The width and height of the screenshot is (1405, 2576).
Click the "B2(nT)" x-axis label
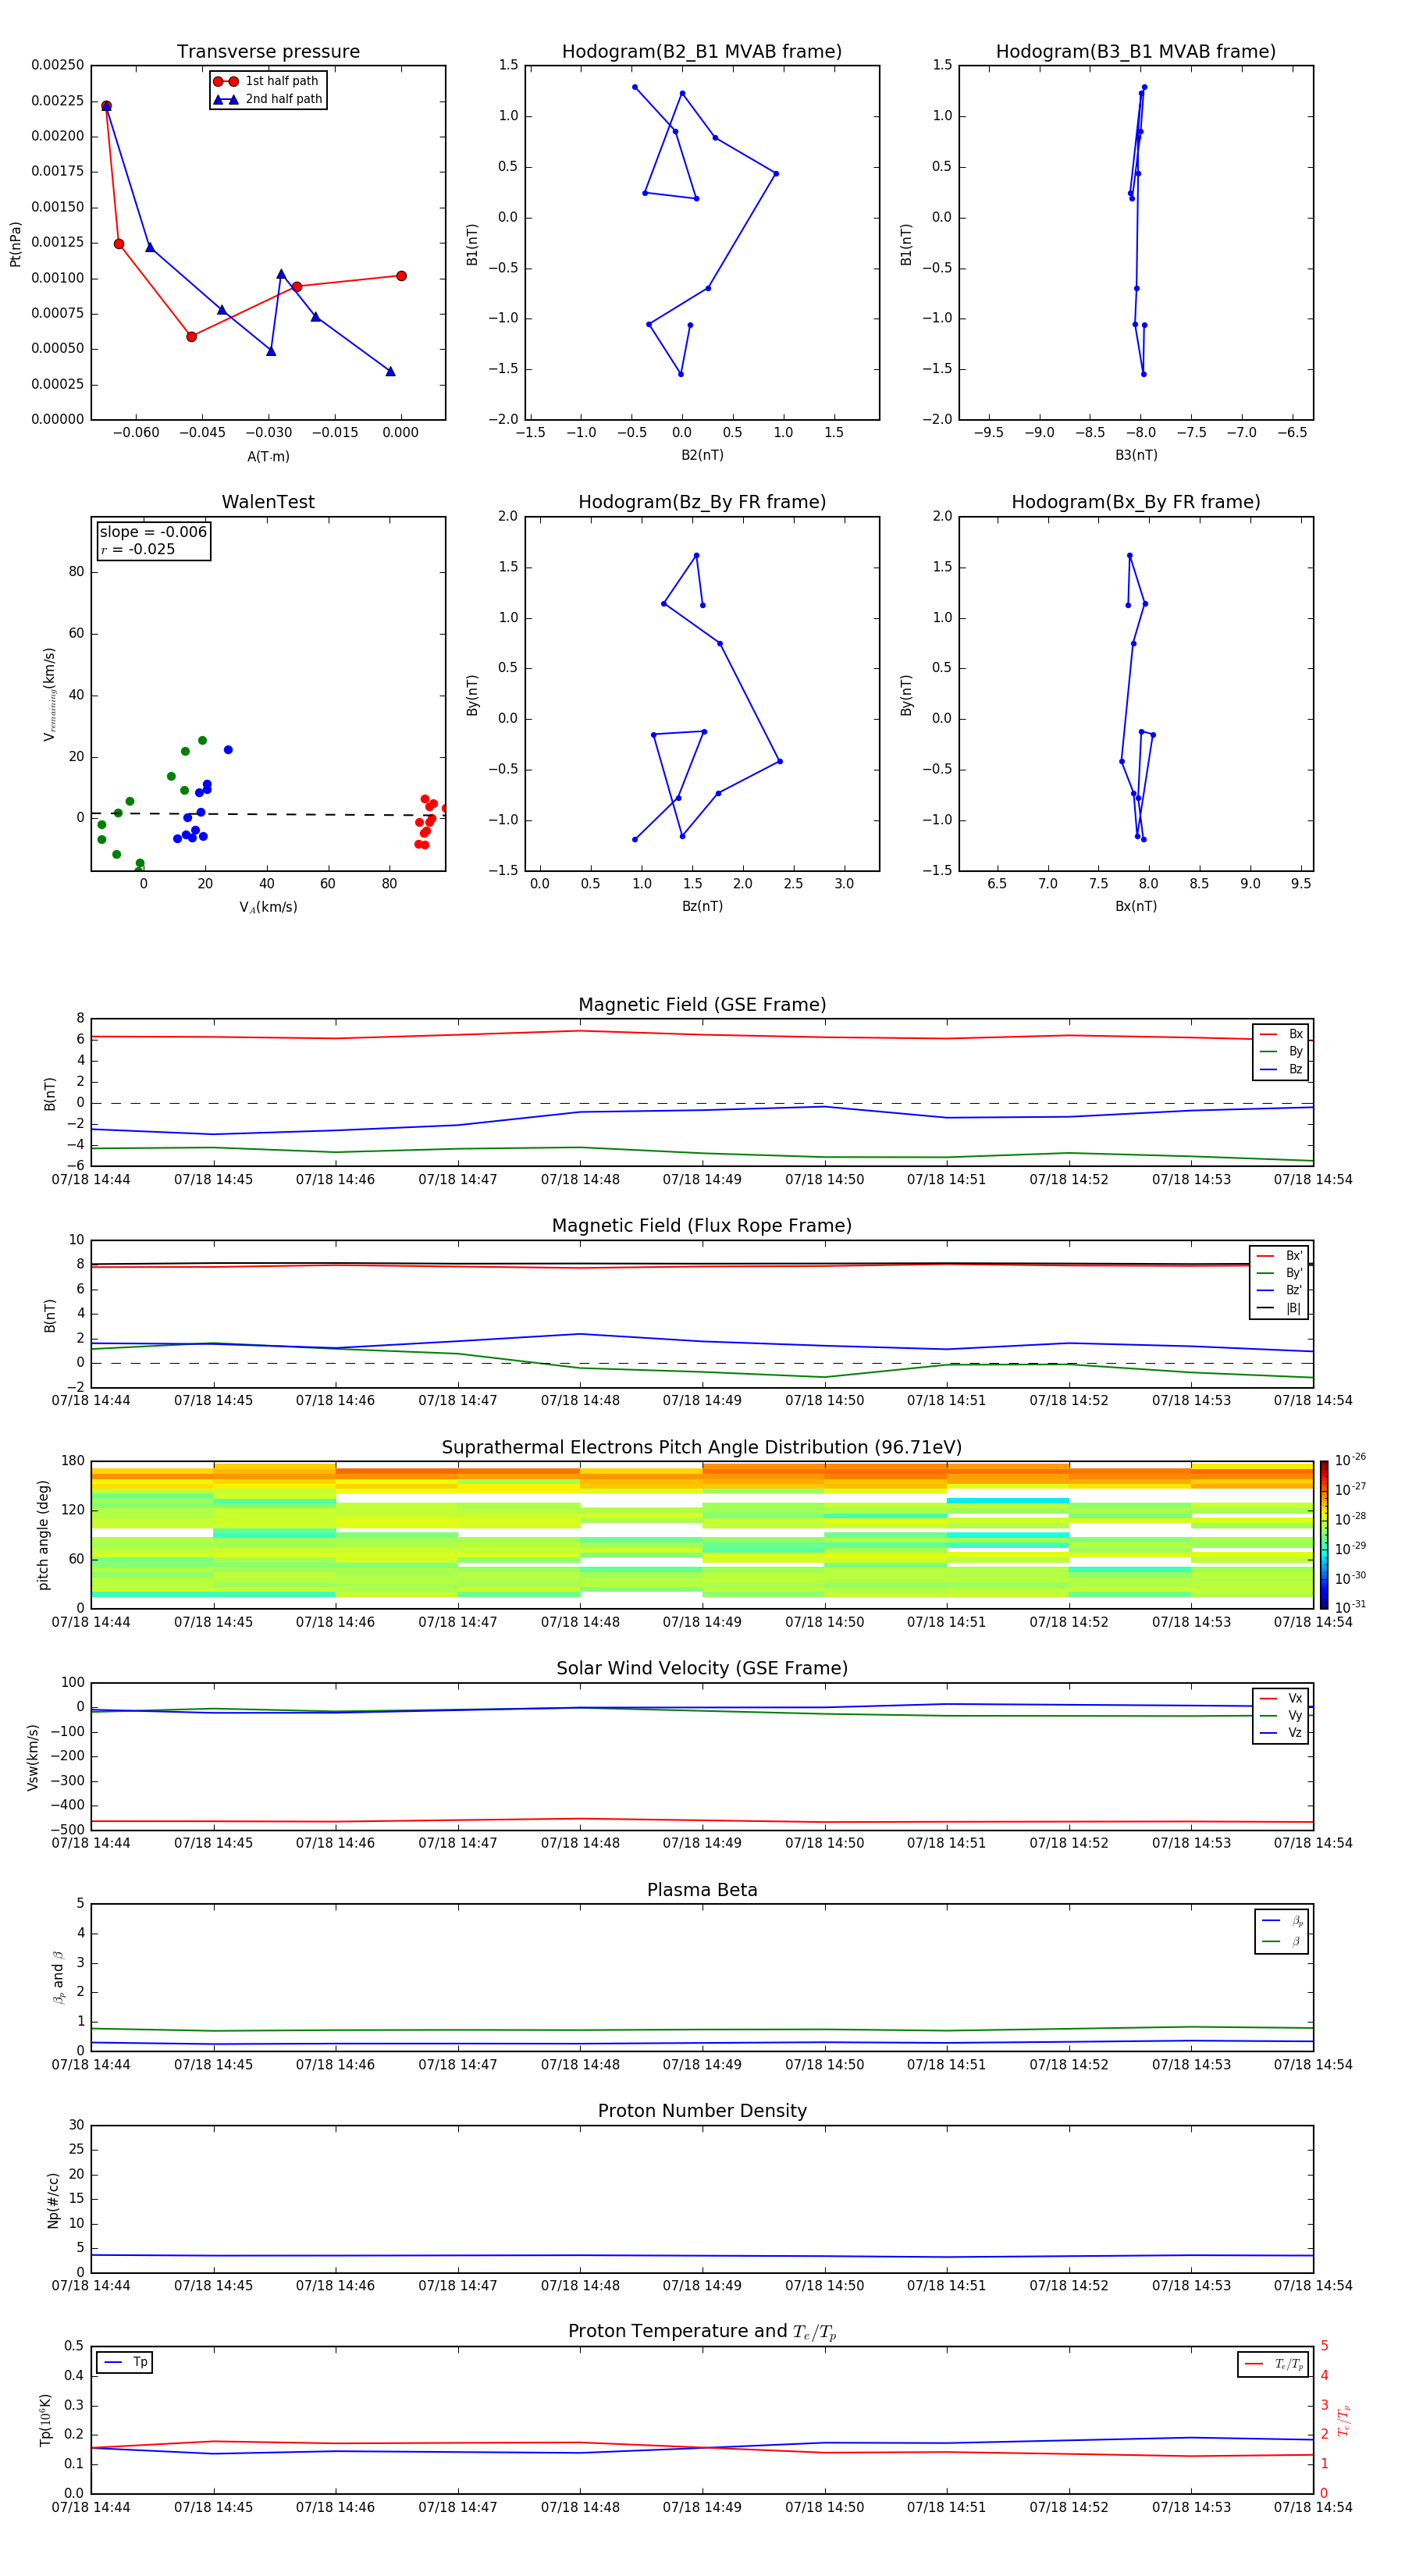coord(702,455)
